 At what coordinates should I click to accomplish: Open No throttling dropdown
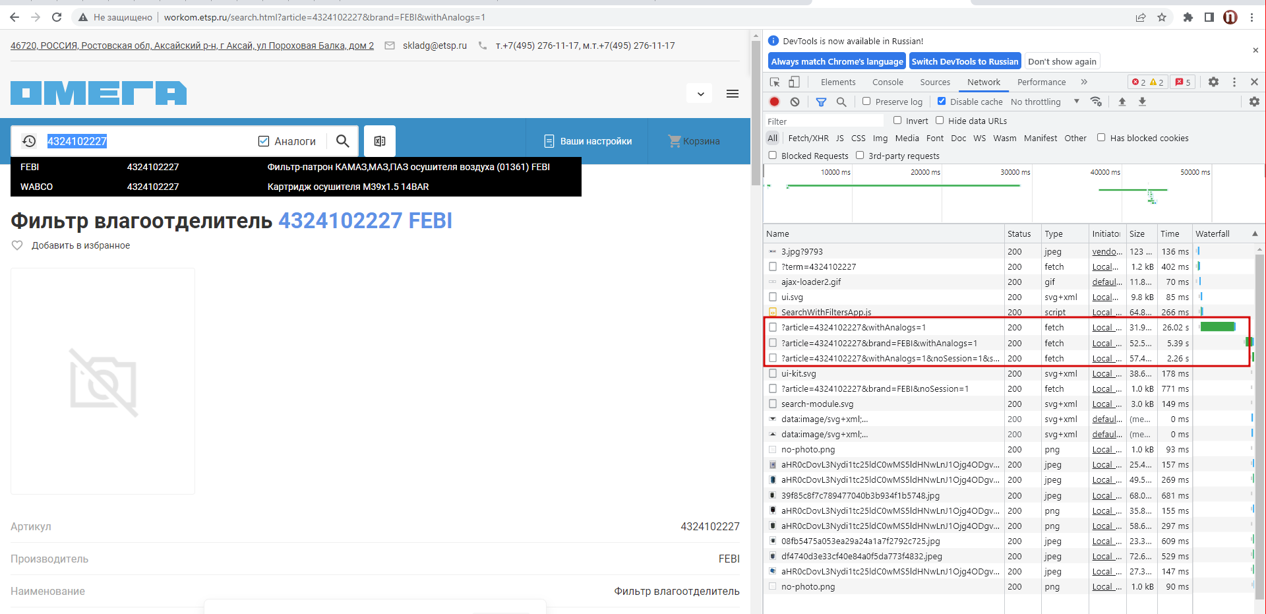[x=1045, y=102]
